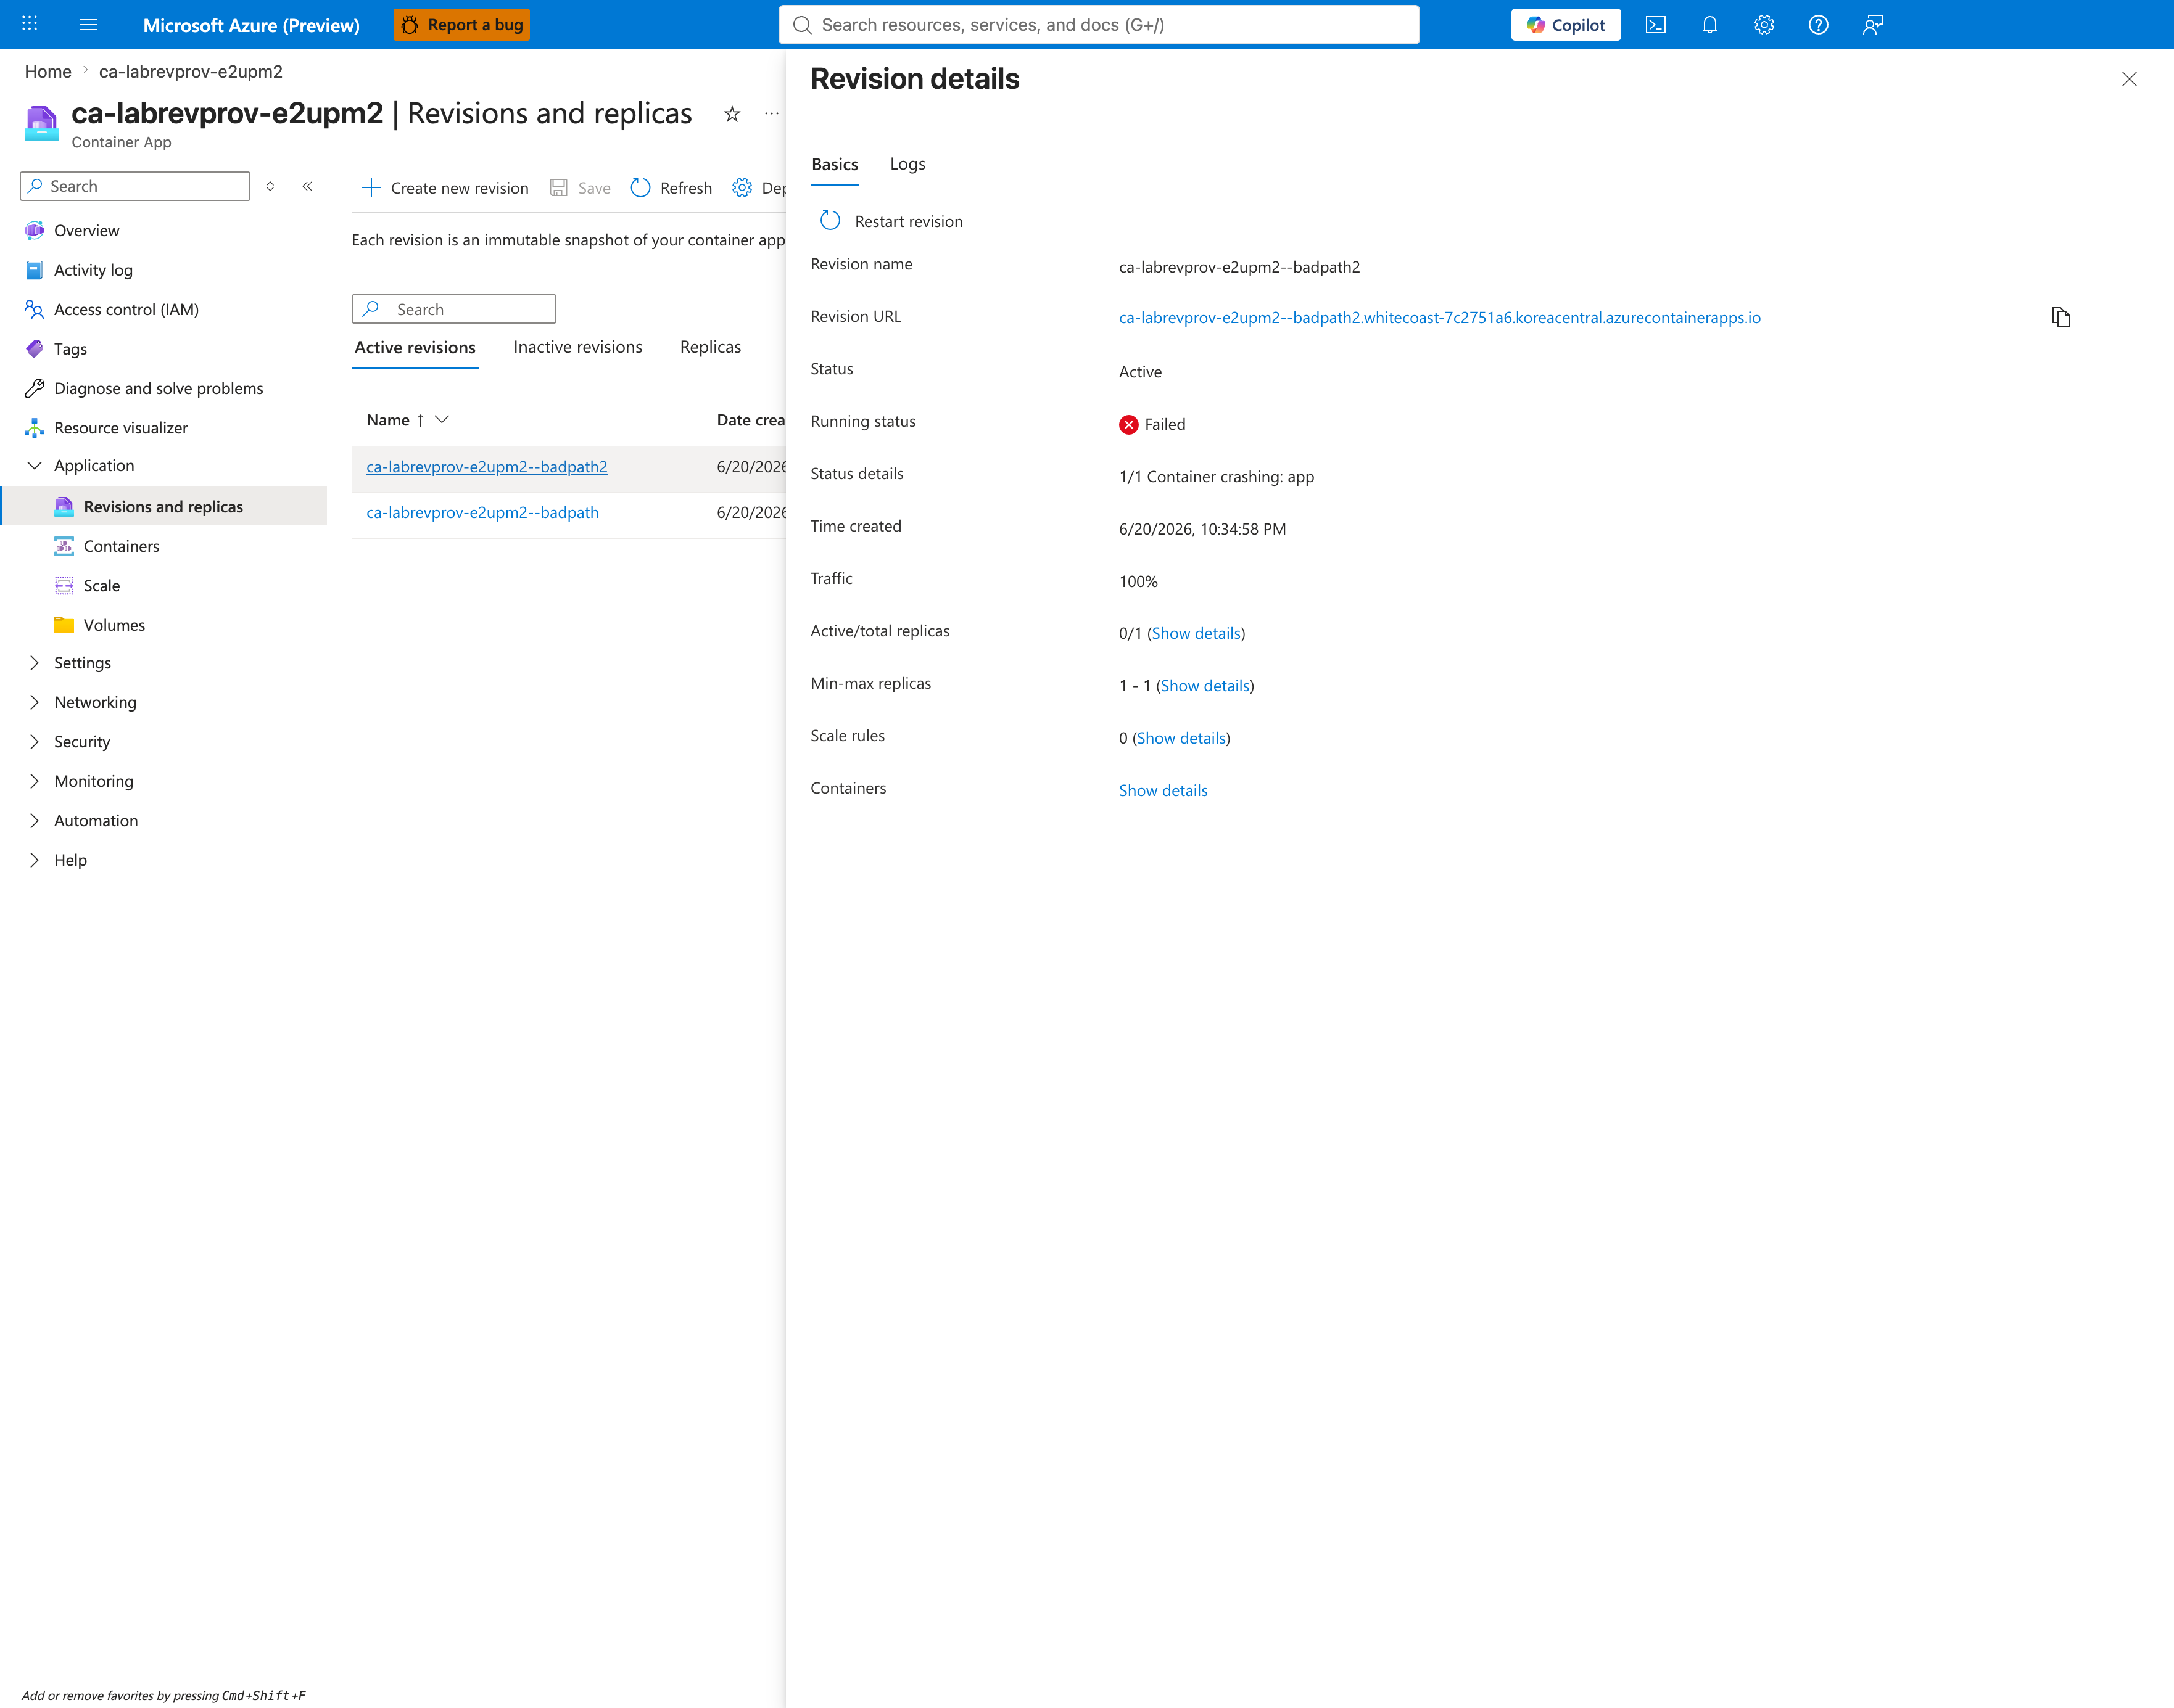Click Report a bug button
Screen dimensions: 2174x1708
(x=461, y=25)
